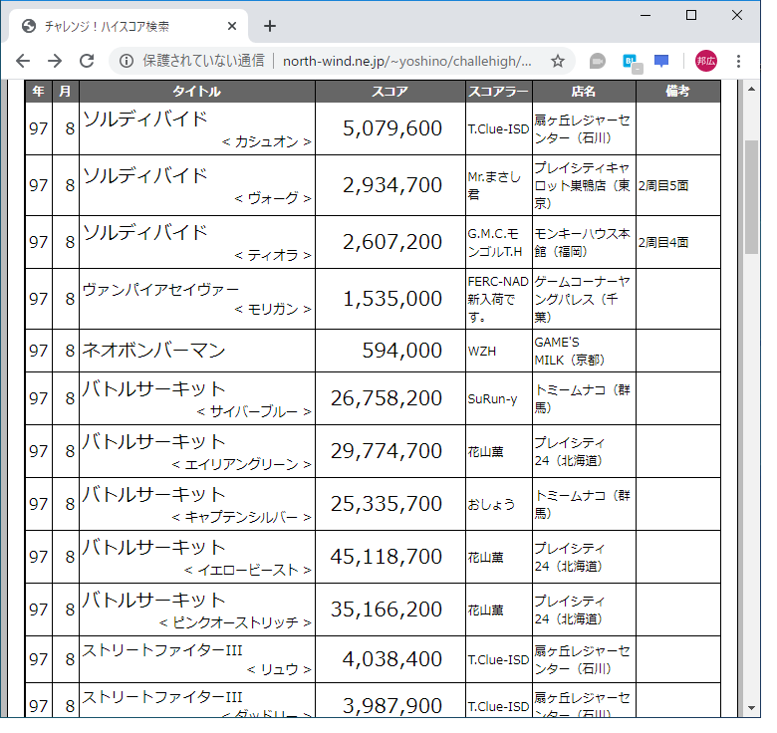Click the タイトル column header
The height and width of the screenshot is (733, 777).
tap(196, 92)
